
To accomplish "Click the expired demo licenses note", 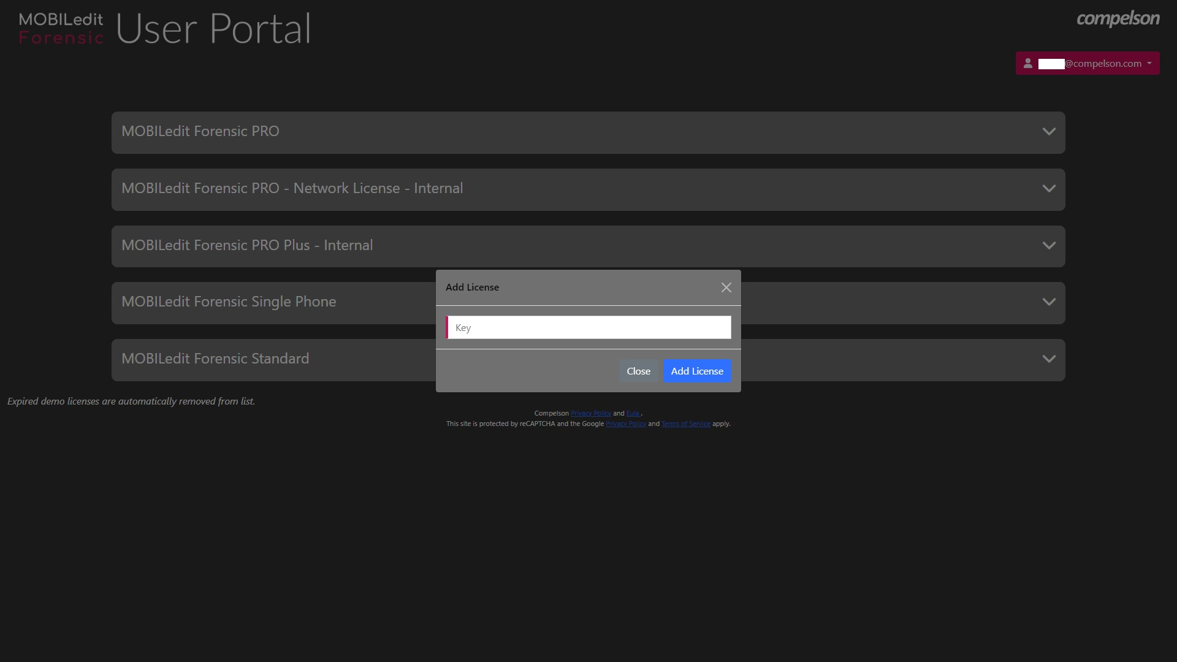I will pos(131,401).
